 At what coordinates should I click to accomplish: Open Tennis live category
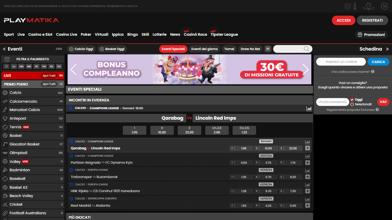(33, 127)
